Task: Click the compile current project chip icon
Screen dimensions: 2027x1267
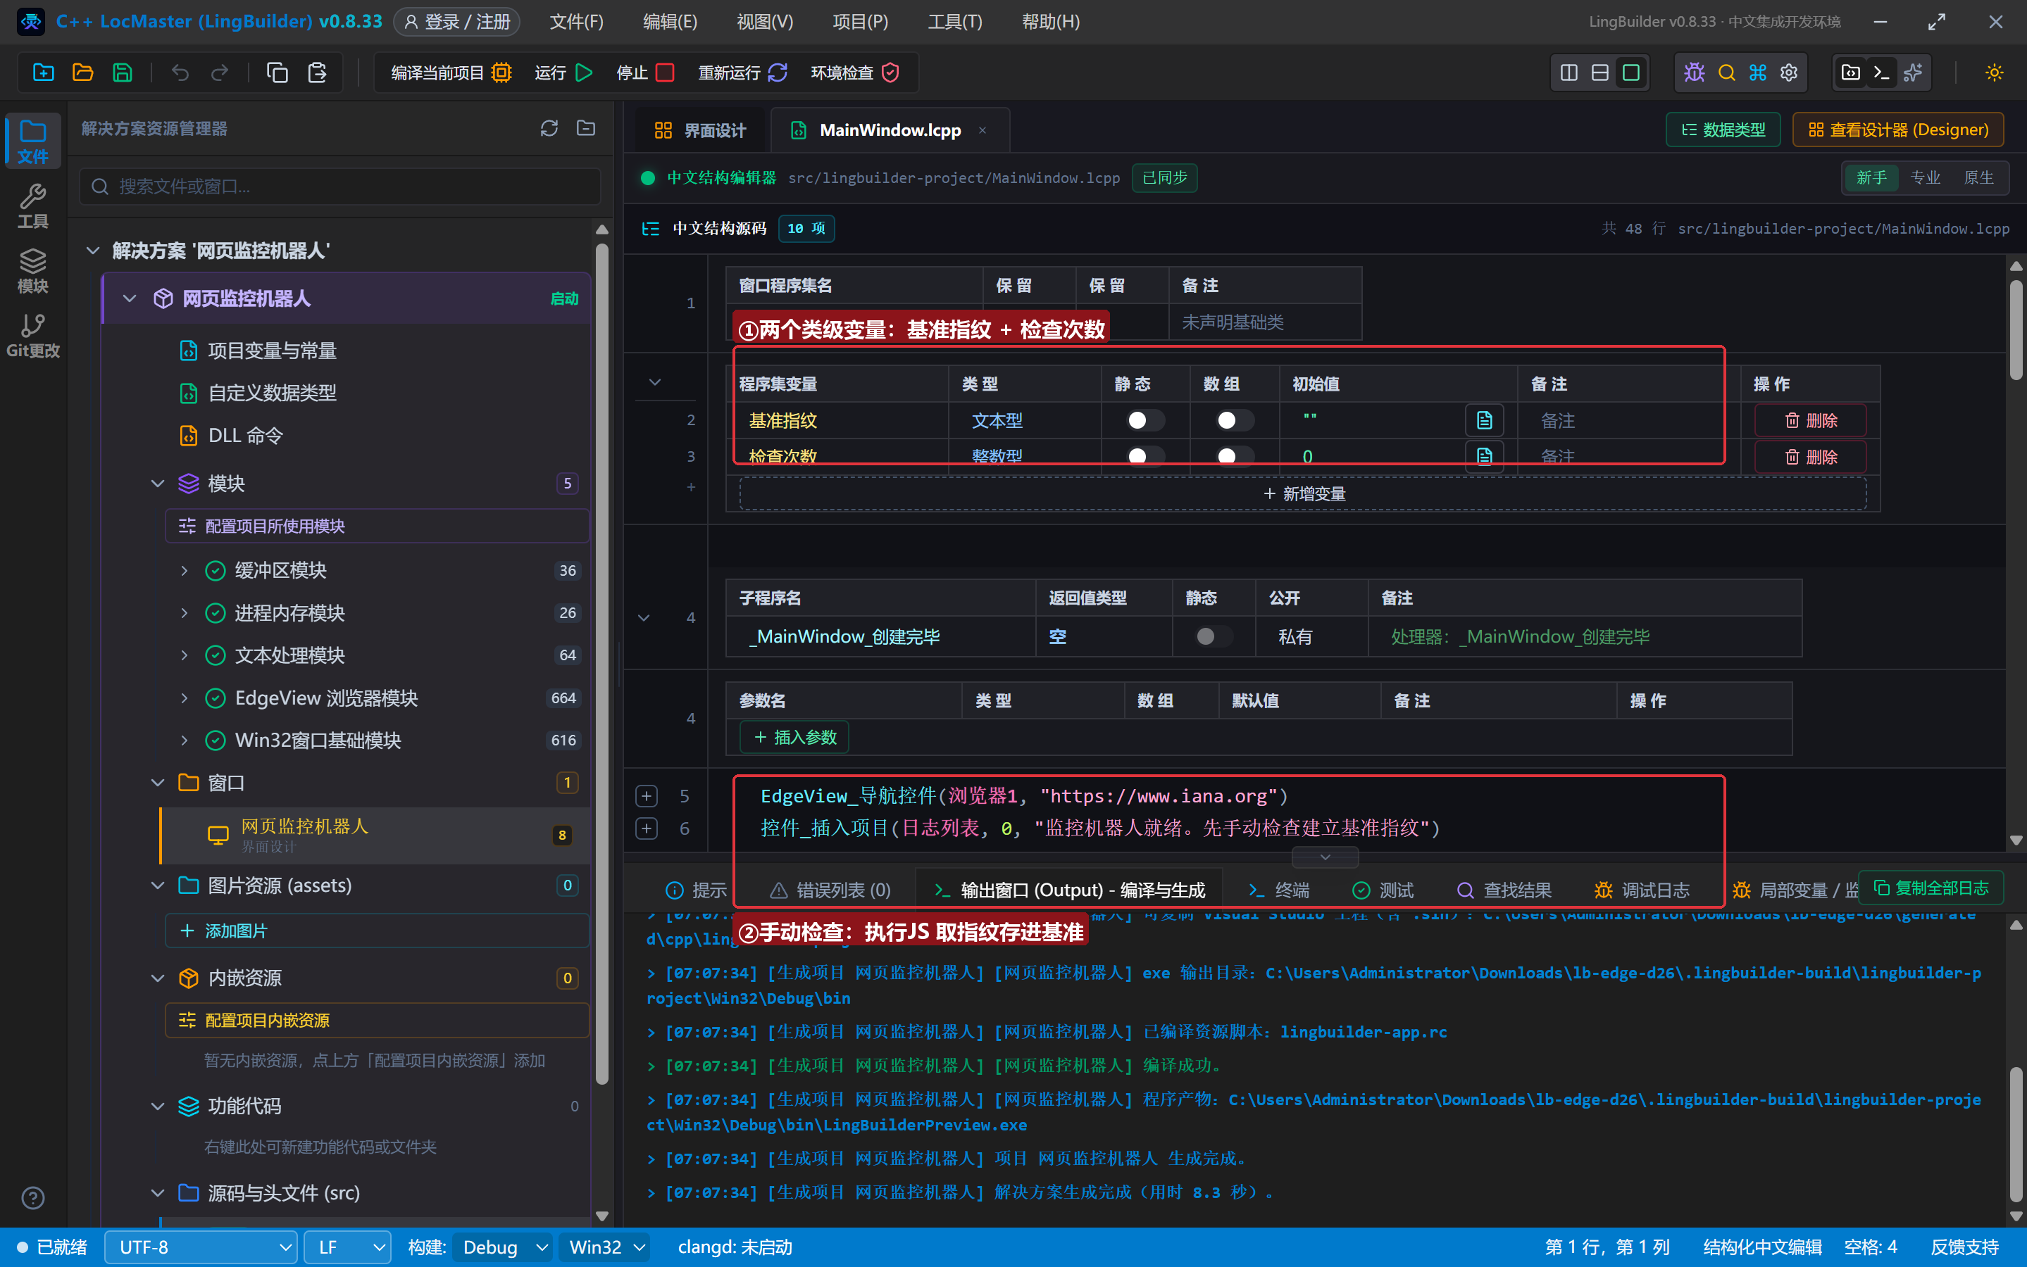Action: (501, 73)
